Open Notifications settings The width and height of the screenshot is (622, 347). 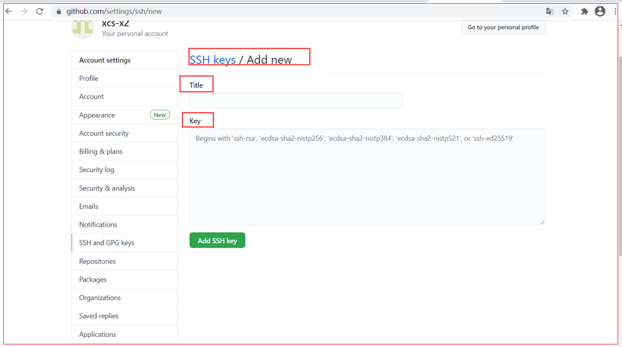tap(124, 225)
